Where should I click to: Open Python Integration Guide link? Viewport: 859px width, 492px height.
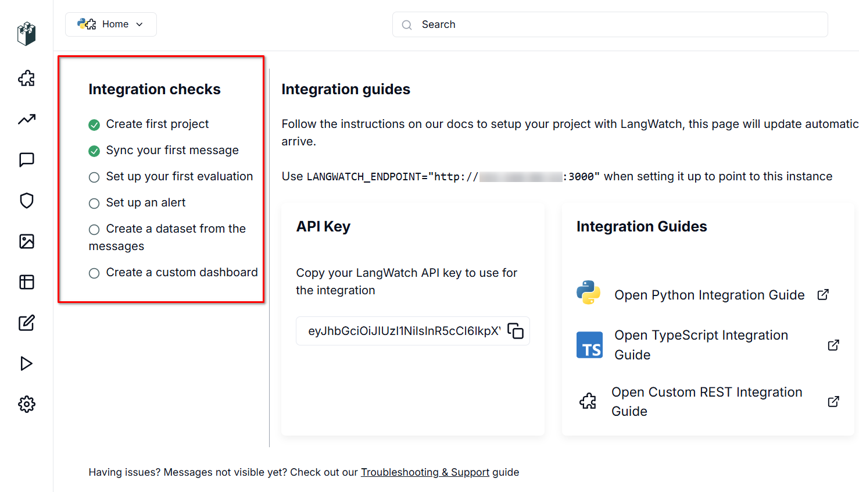710,295
